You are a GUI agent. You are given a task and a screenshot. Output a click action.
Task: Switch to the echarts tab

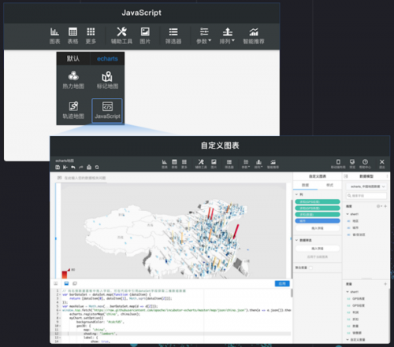107,59
